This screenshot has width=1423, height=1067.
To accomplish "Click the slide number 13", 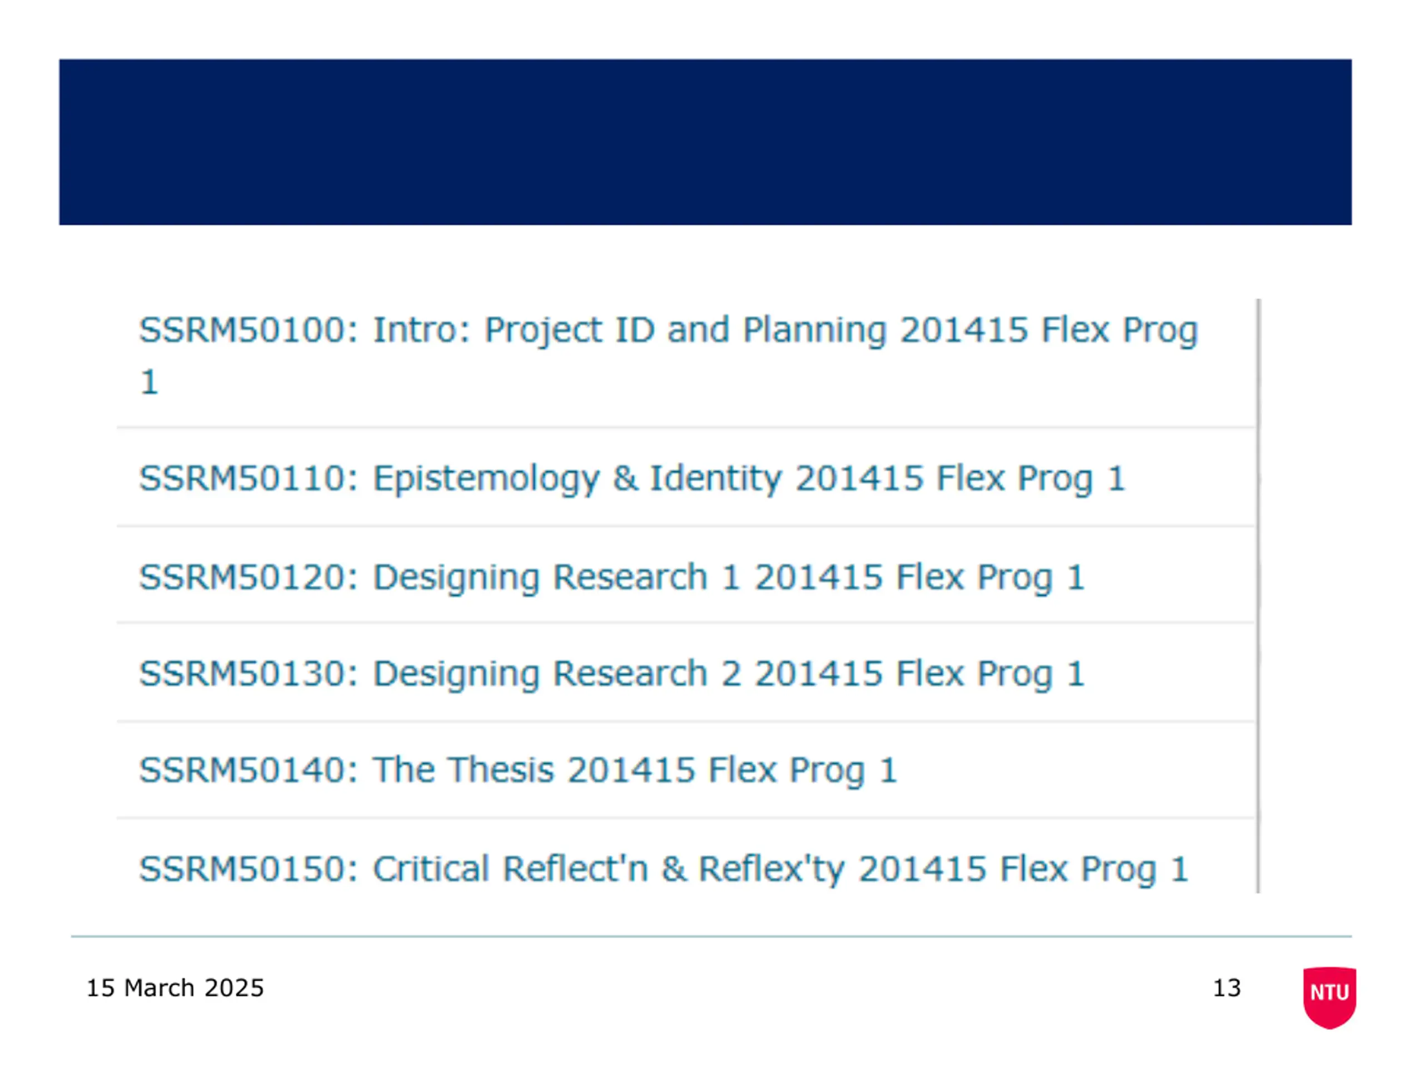I will (x=1226, y=988).
